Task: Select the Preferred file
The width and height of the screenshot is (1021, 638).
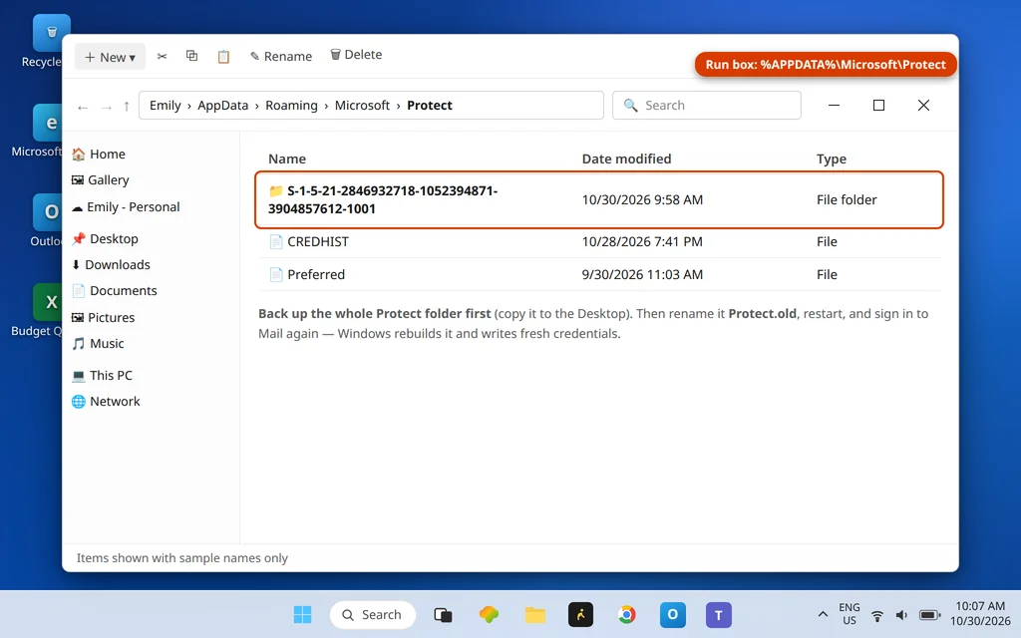Action: point(599,275)
